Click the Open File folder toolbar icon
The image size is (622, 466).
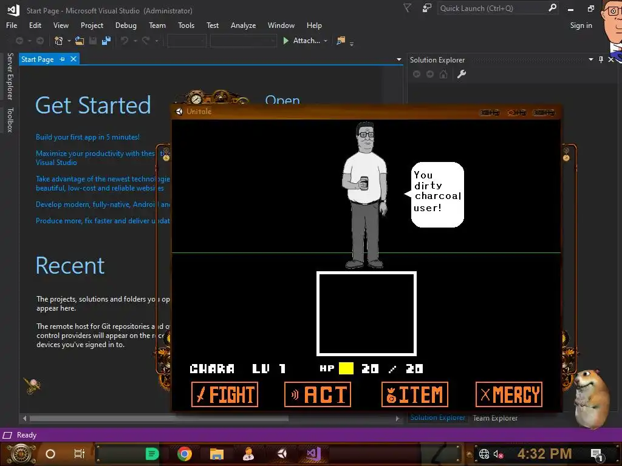80,41
